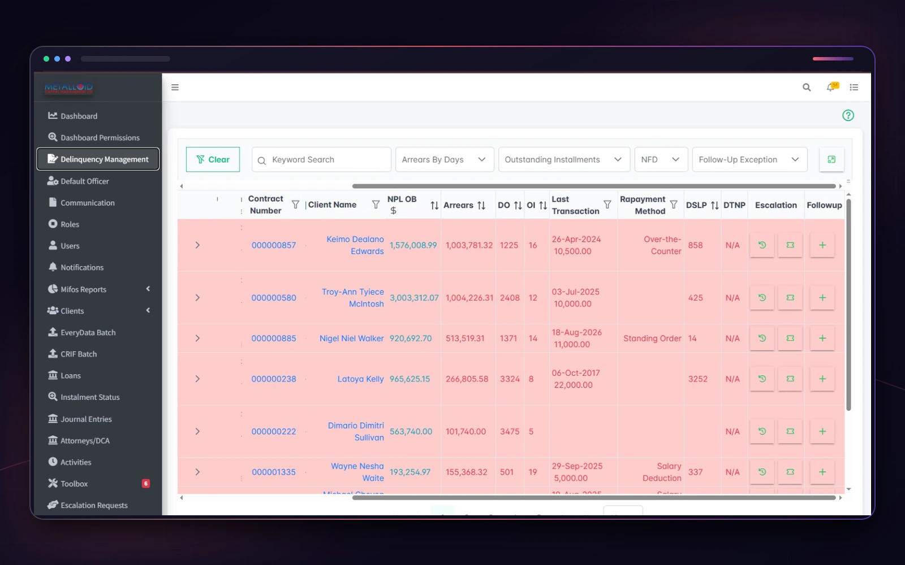Open contract link 000001335

click(x=274, y=472)
